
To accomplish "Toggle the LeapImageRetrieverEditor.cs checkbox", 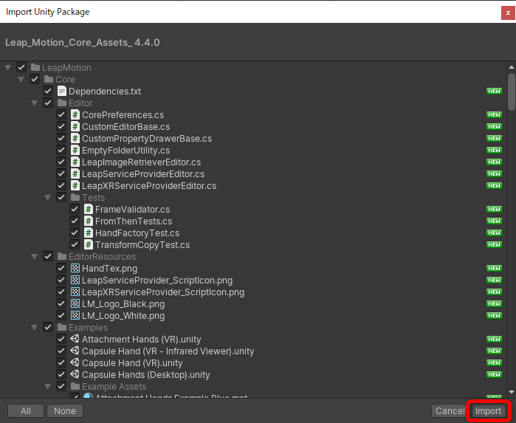I will coord(61,162).
